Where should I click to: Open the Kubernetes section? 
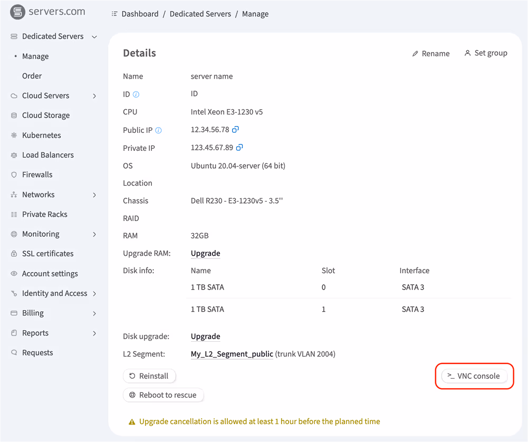tap(42, 136)
